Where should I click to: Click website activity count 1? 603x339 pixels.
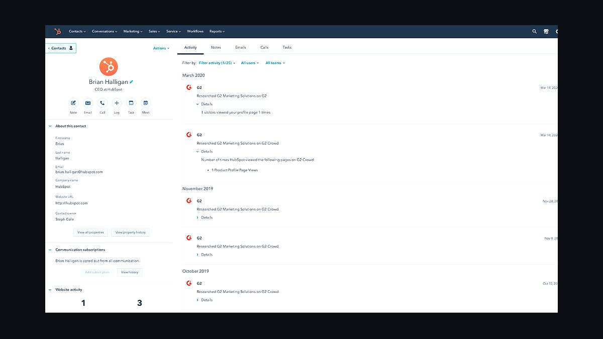click(83, 303)
